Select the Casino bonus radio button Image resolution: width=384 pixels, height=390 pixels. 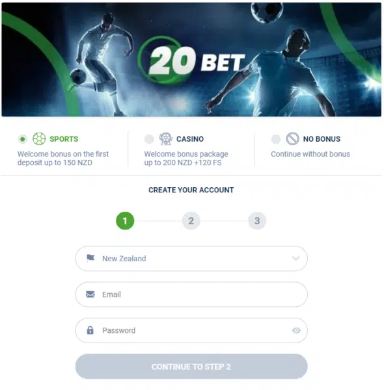(149, 139)
